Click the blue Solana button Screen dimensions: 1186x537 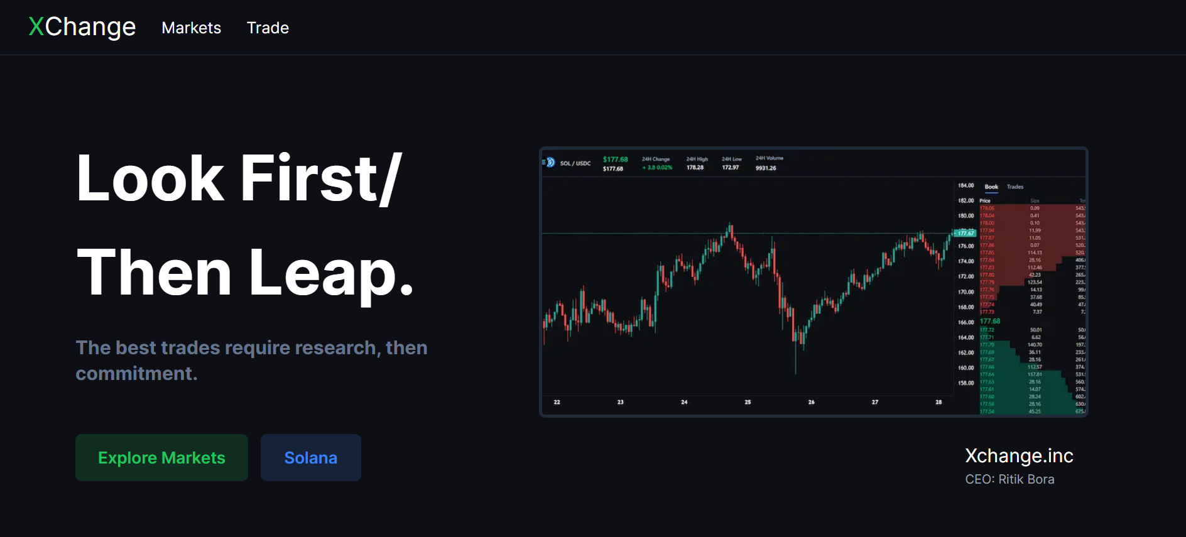(310, 458)
